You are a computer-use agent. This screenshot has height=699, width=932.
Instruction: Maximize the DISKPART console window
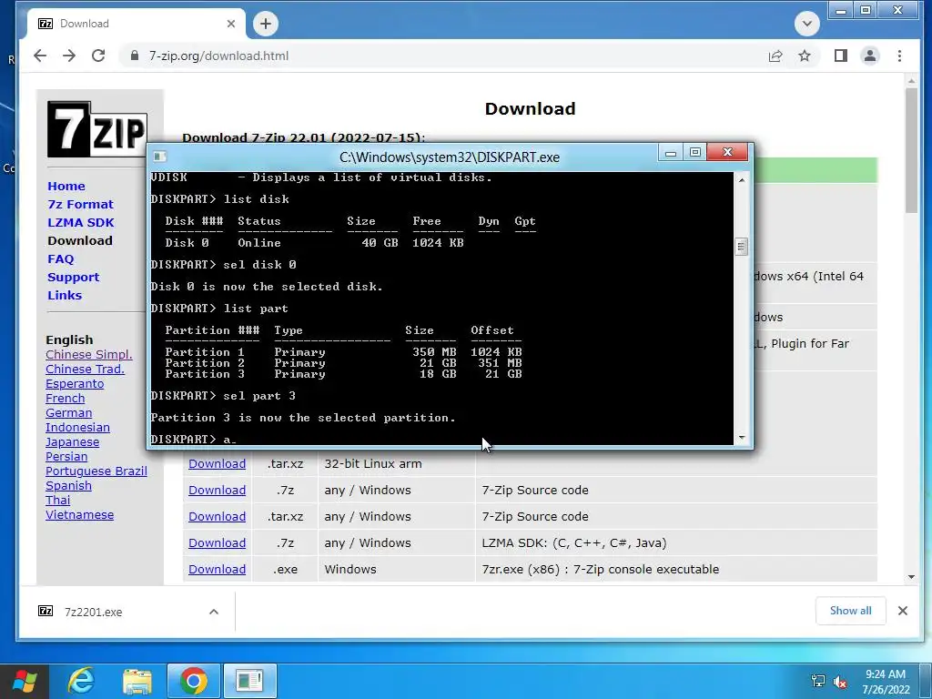point(694,153)
